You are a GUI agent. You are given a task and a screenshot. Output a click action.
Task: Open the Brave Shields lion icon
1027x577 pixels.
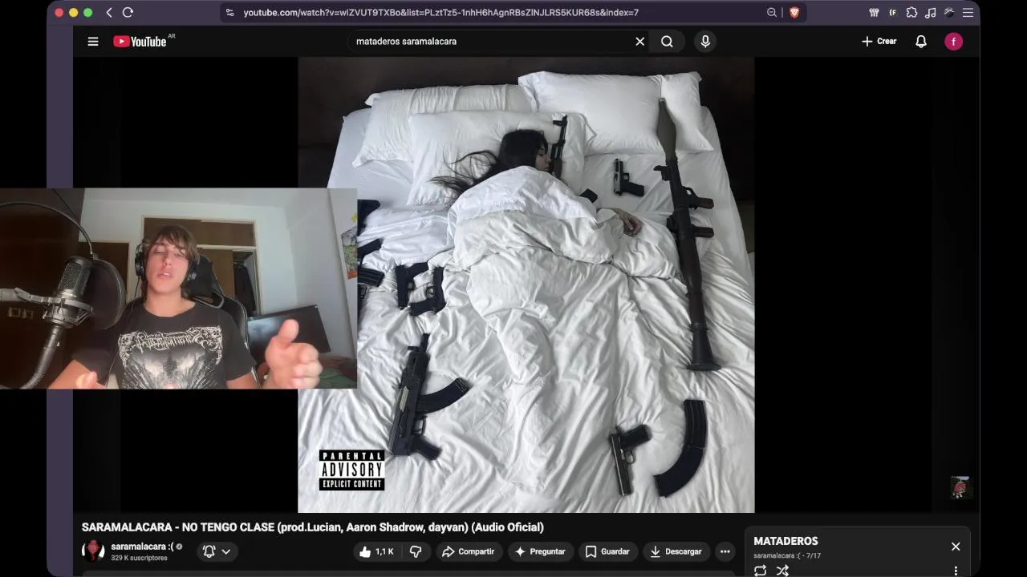point(794,12)
